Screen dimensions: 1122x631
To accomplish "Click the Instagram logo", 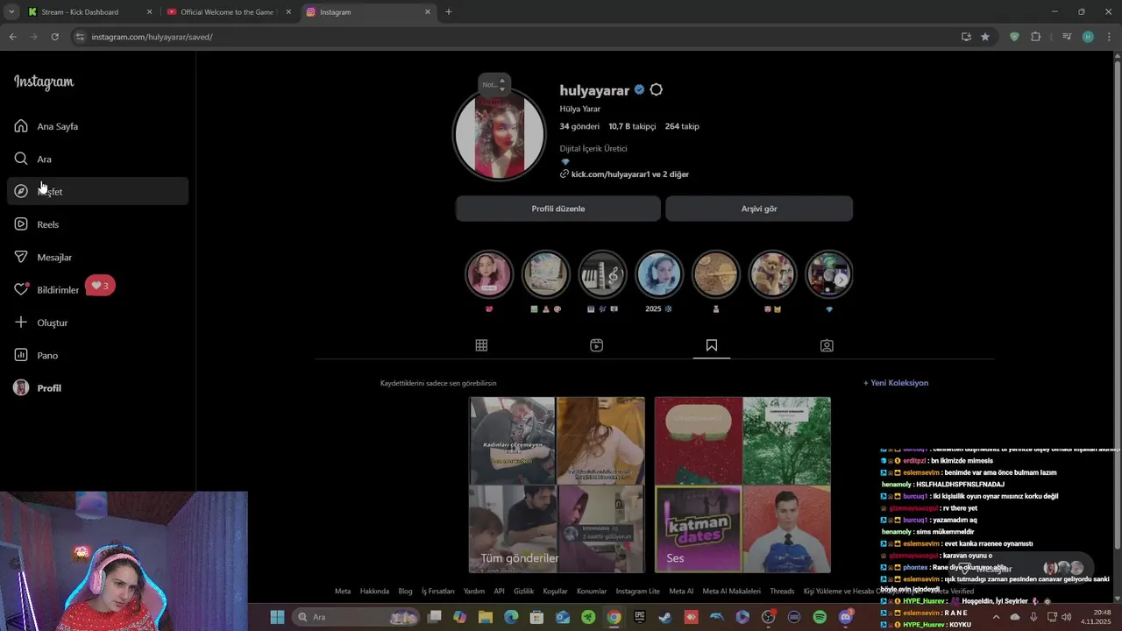I will [44, 82].
